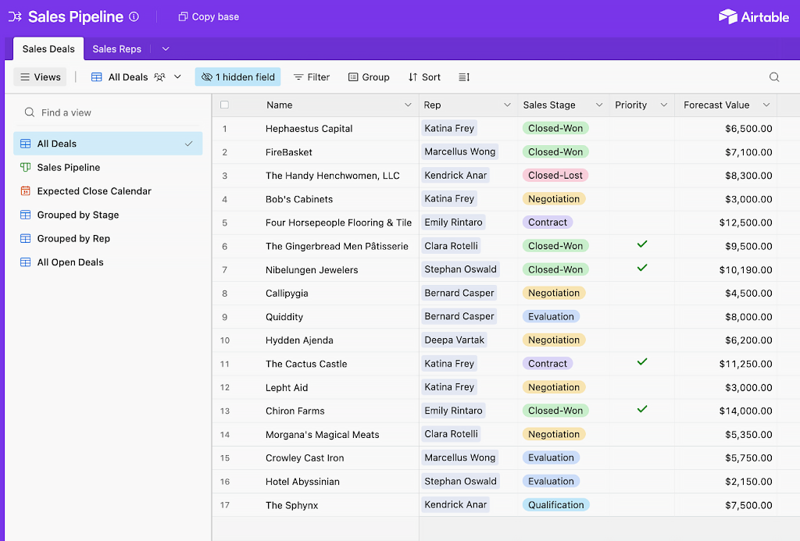The height and width of the screenshot is (541, 800).
Task: Open the Sort option
Action: (x=424, y=77)
